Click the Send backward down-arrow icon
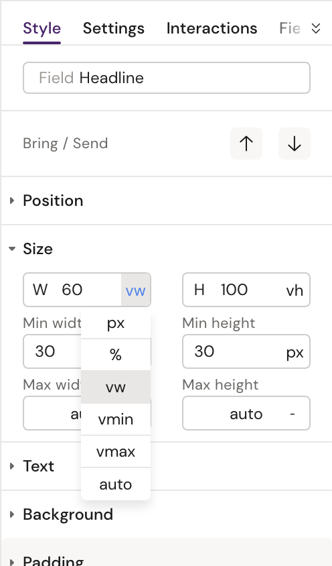Image resolution: width=332 pixels, height=566 pixels. 294,144
